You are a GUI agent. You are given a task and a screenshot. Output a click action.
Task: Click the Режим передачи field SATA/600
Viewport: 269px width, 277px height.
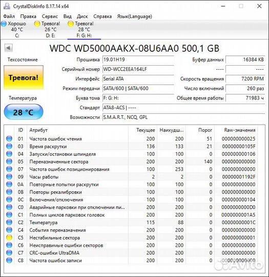pyautogui.click(x=138, y=88)
